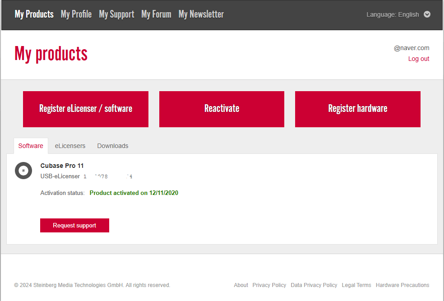Select the Software tab

[31, 146]
